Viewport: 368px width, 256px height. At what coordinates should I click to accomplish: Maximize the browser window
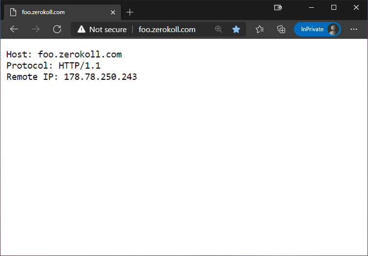point(334,7)
